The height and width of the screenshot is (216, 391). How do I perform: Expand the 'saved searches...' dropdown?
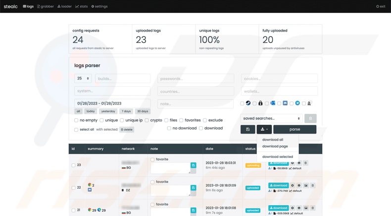[x=271, y=118]
